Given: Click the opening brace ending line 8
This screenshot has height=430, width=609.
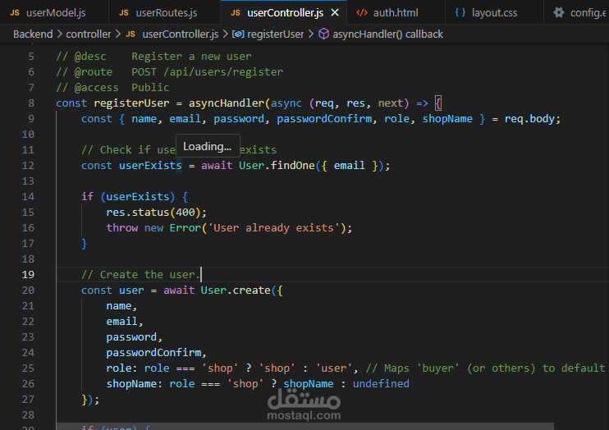Looking at the screenshot, I should (x=438, y=103).
